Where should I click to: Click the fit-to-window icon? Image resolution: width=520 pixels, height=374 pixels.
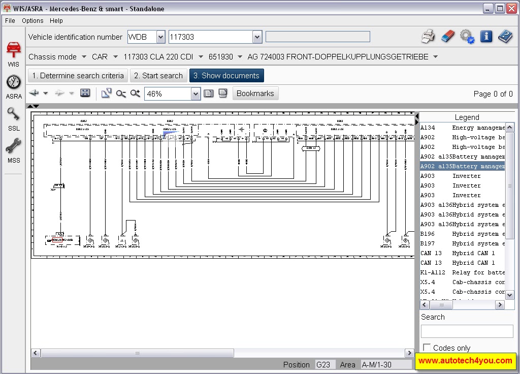click(85, 93)
